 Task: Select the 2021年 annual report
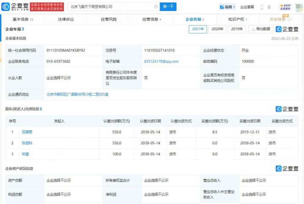tap(198, 29)
